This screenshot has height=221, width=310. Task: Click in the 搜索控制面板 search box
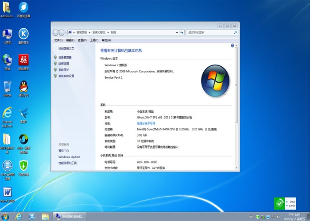tap(209, 32)
